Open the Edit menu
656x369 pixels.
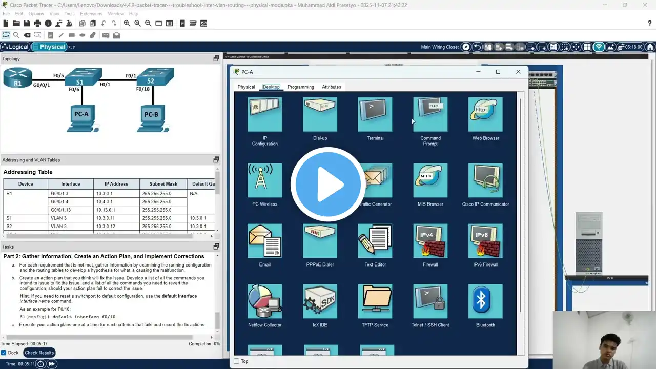click(x=19, y=14)
